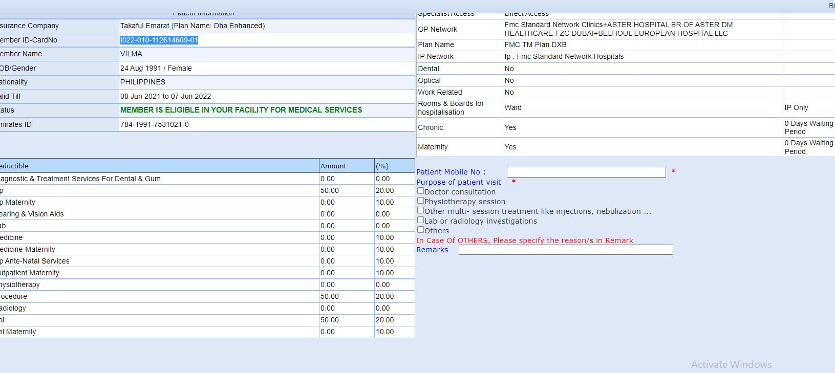The height and width of the screenshot is (373, 835).
Task: Click the (%) column header
Action: point(382,166)
